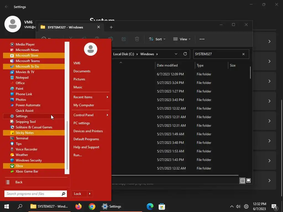The height and width of the screenshot is (212, 283).
Task: Show hidden system tray icons
Action: (x=232, y=206)
